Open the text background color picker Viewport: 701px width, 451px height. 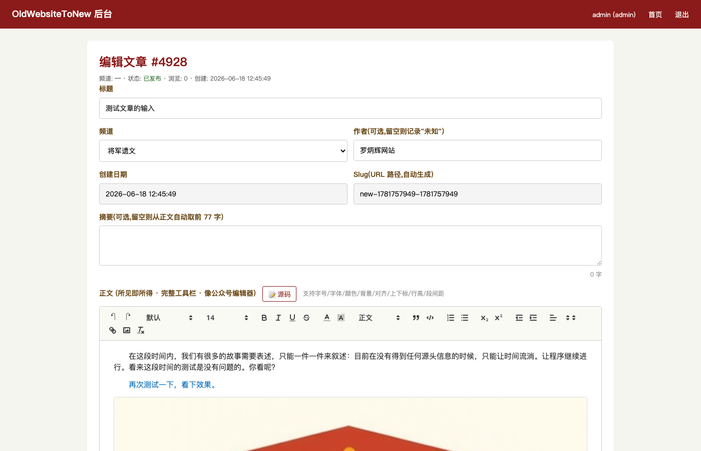coord(341,318)
